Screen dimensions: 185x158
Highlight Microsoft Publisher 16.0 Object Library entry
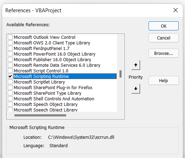[53, 59]
